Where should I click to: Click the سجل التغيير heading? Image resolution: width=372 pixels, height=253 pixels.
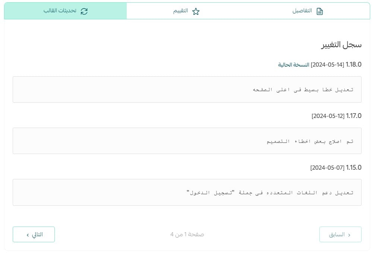pyautogui.click(x=341, y=45)
